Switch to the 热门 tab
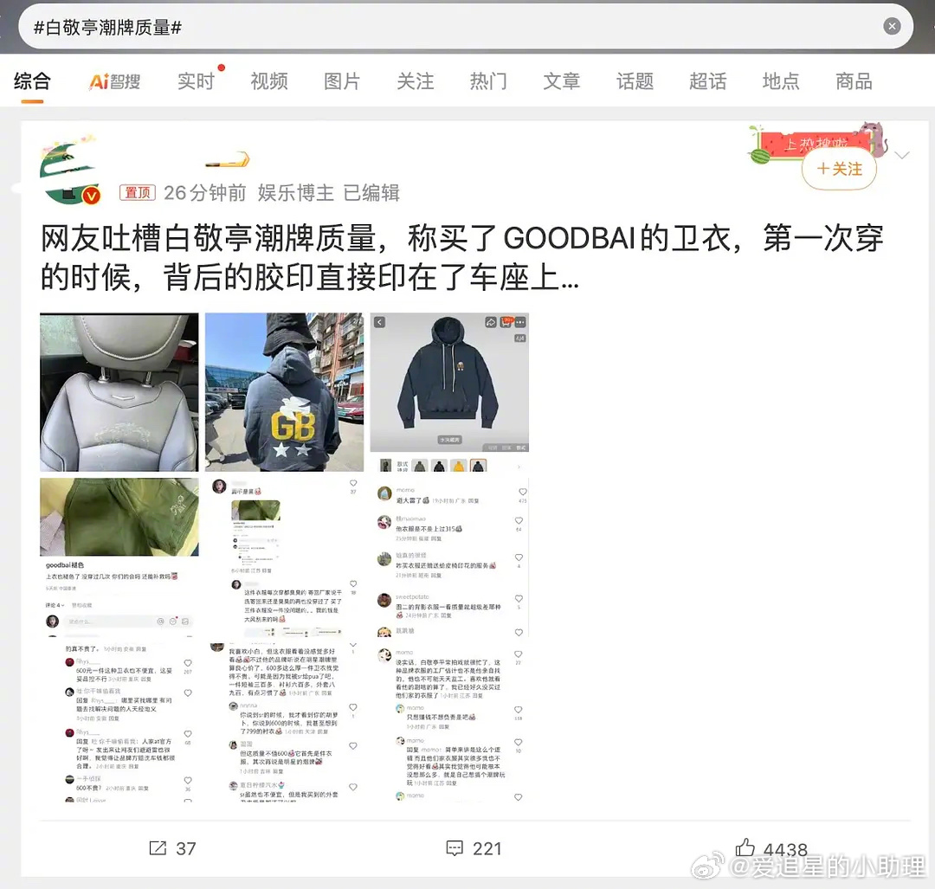This screenshot has width=935, height=889. (x=488, y=81)
